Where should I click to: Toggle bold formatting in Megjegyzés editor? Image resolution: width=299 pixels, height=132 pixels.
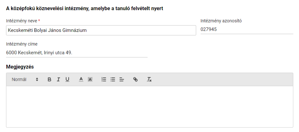pyautogui.click(x=49, y=80)
